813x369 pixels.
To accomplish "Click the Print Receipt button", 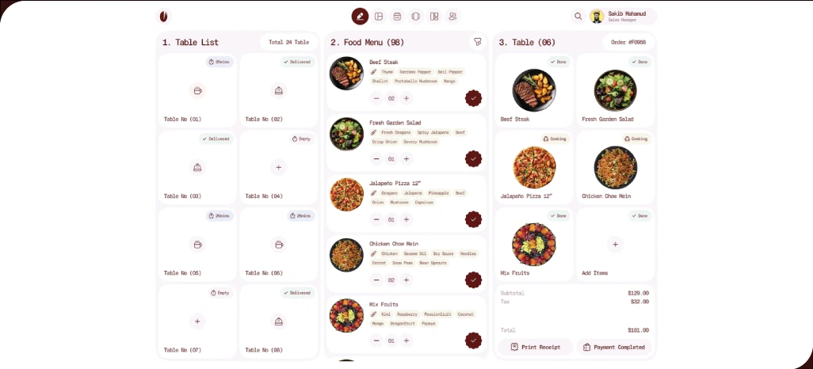I will 535,348.
